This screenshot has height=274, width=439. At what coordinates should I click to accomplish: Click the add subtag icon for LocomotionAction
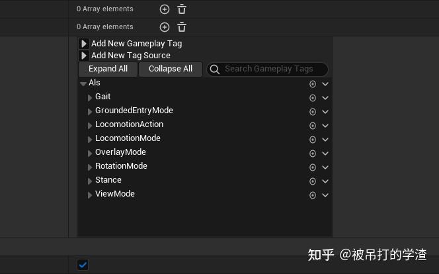[313, 126]
